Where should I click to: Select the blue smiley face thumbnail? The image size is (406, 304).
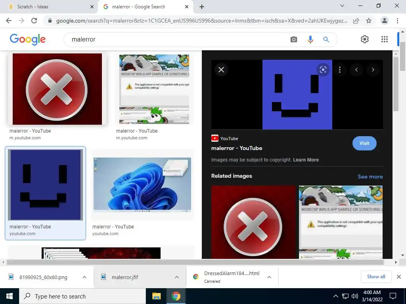coord(45,185)
